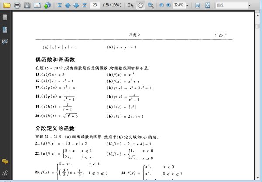Zoom in with the plus button

coord(169,5)
